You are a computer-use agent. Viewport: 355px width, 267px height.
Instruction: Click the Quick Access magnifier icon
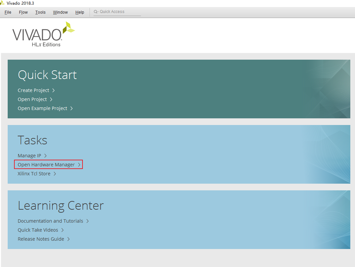click(96, 12)
